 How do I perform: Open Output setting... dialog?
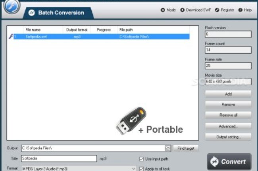point(228,137)
